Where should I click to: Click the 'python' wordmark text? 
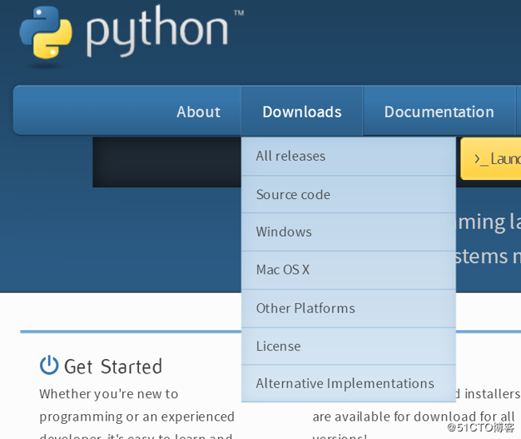point(157,32)
